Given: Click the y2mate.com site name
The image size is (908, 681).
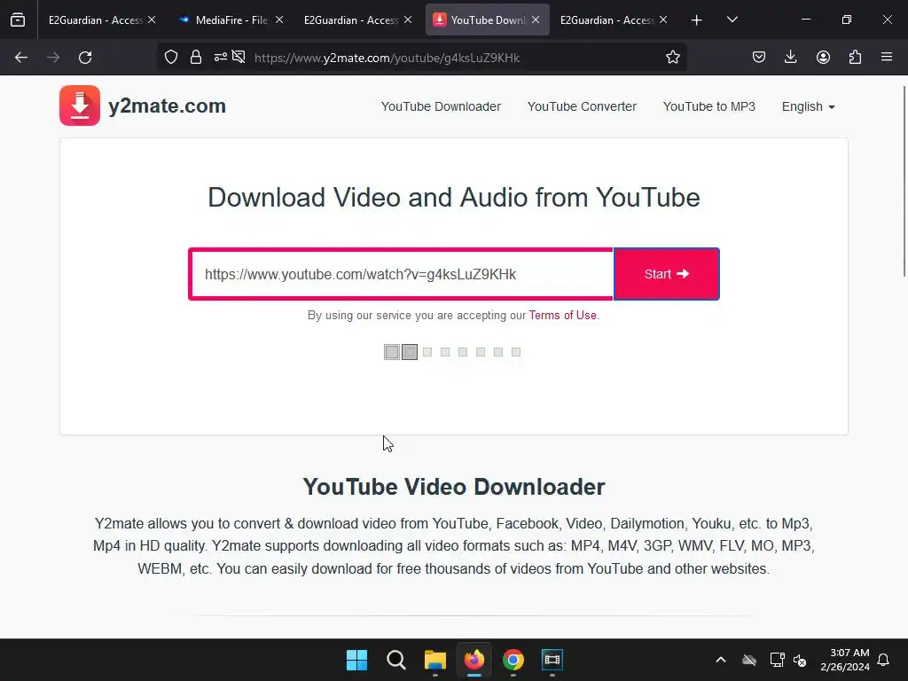Looking at the screenshot, I should 167,106.
